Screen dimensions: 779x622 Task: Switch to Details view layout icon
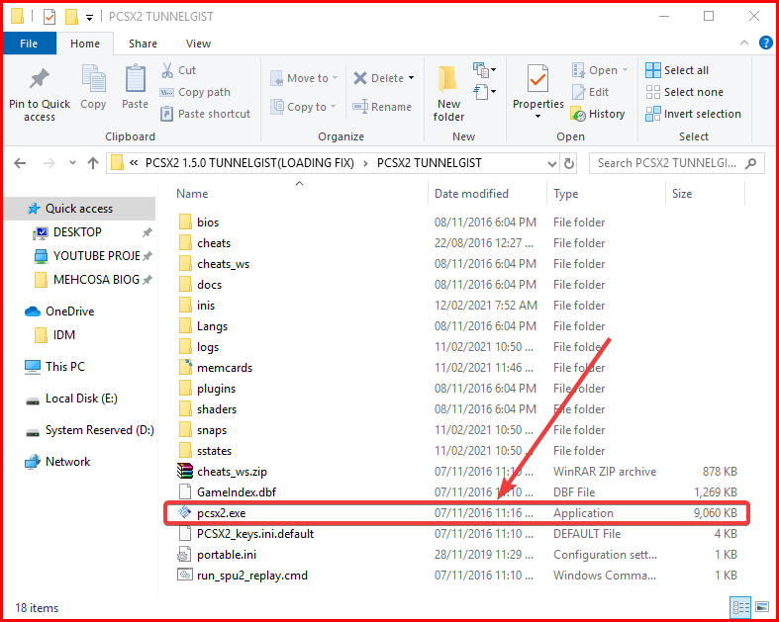740,606
